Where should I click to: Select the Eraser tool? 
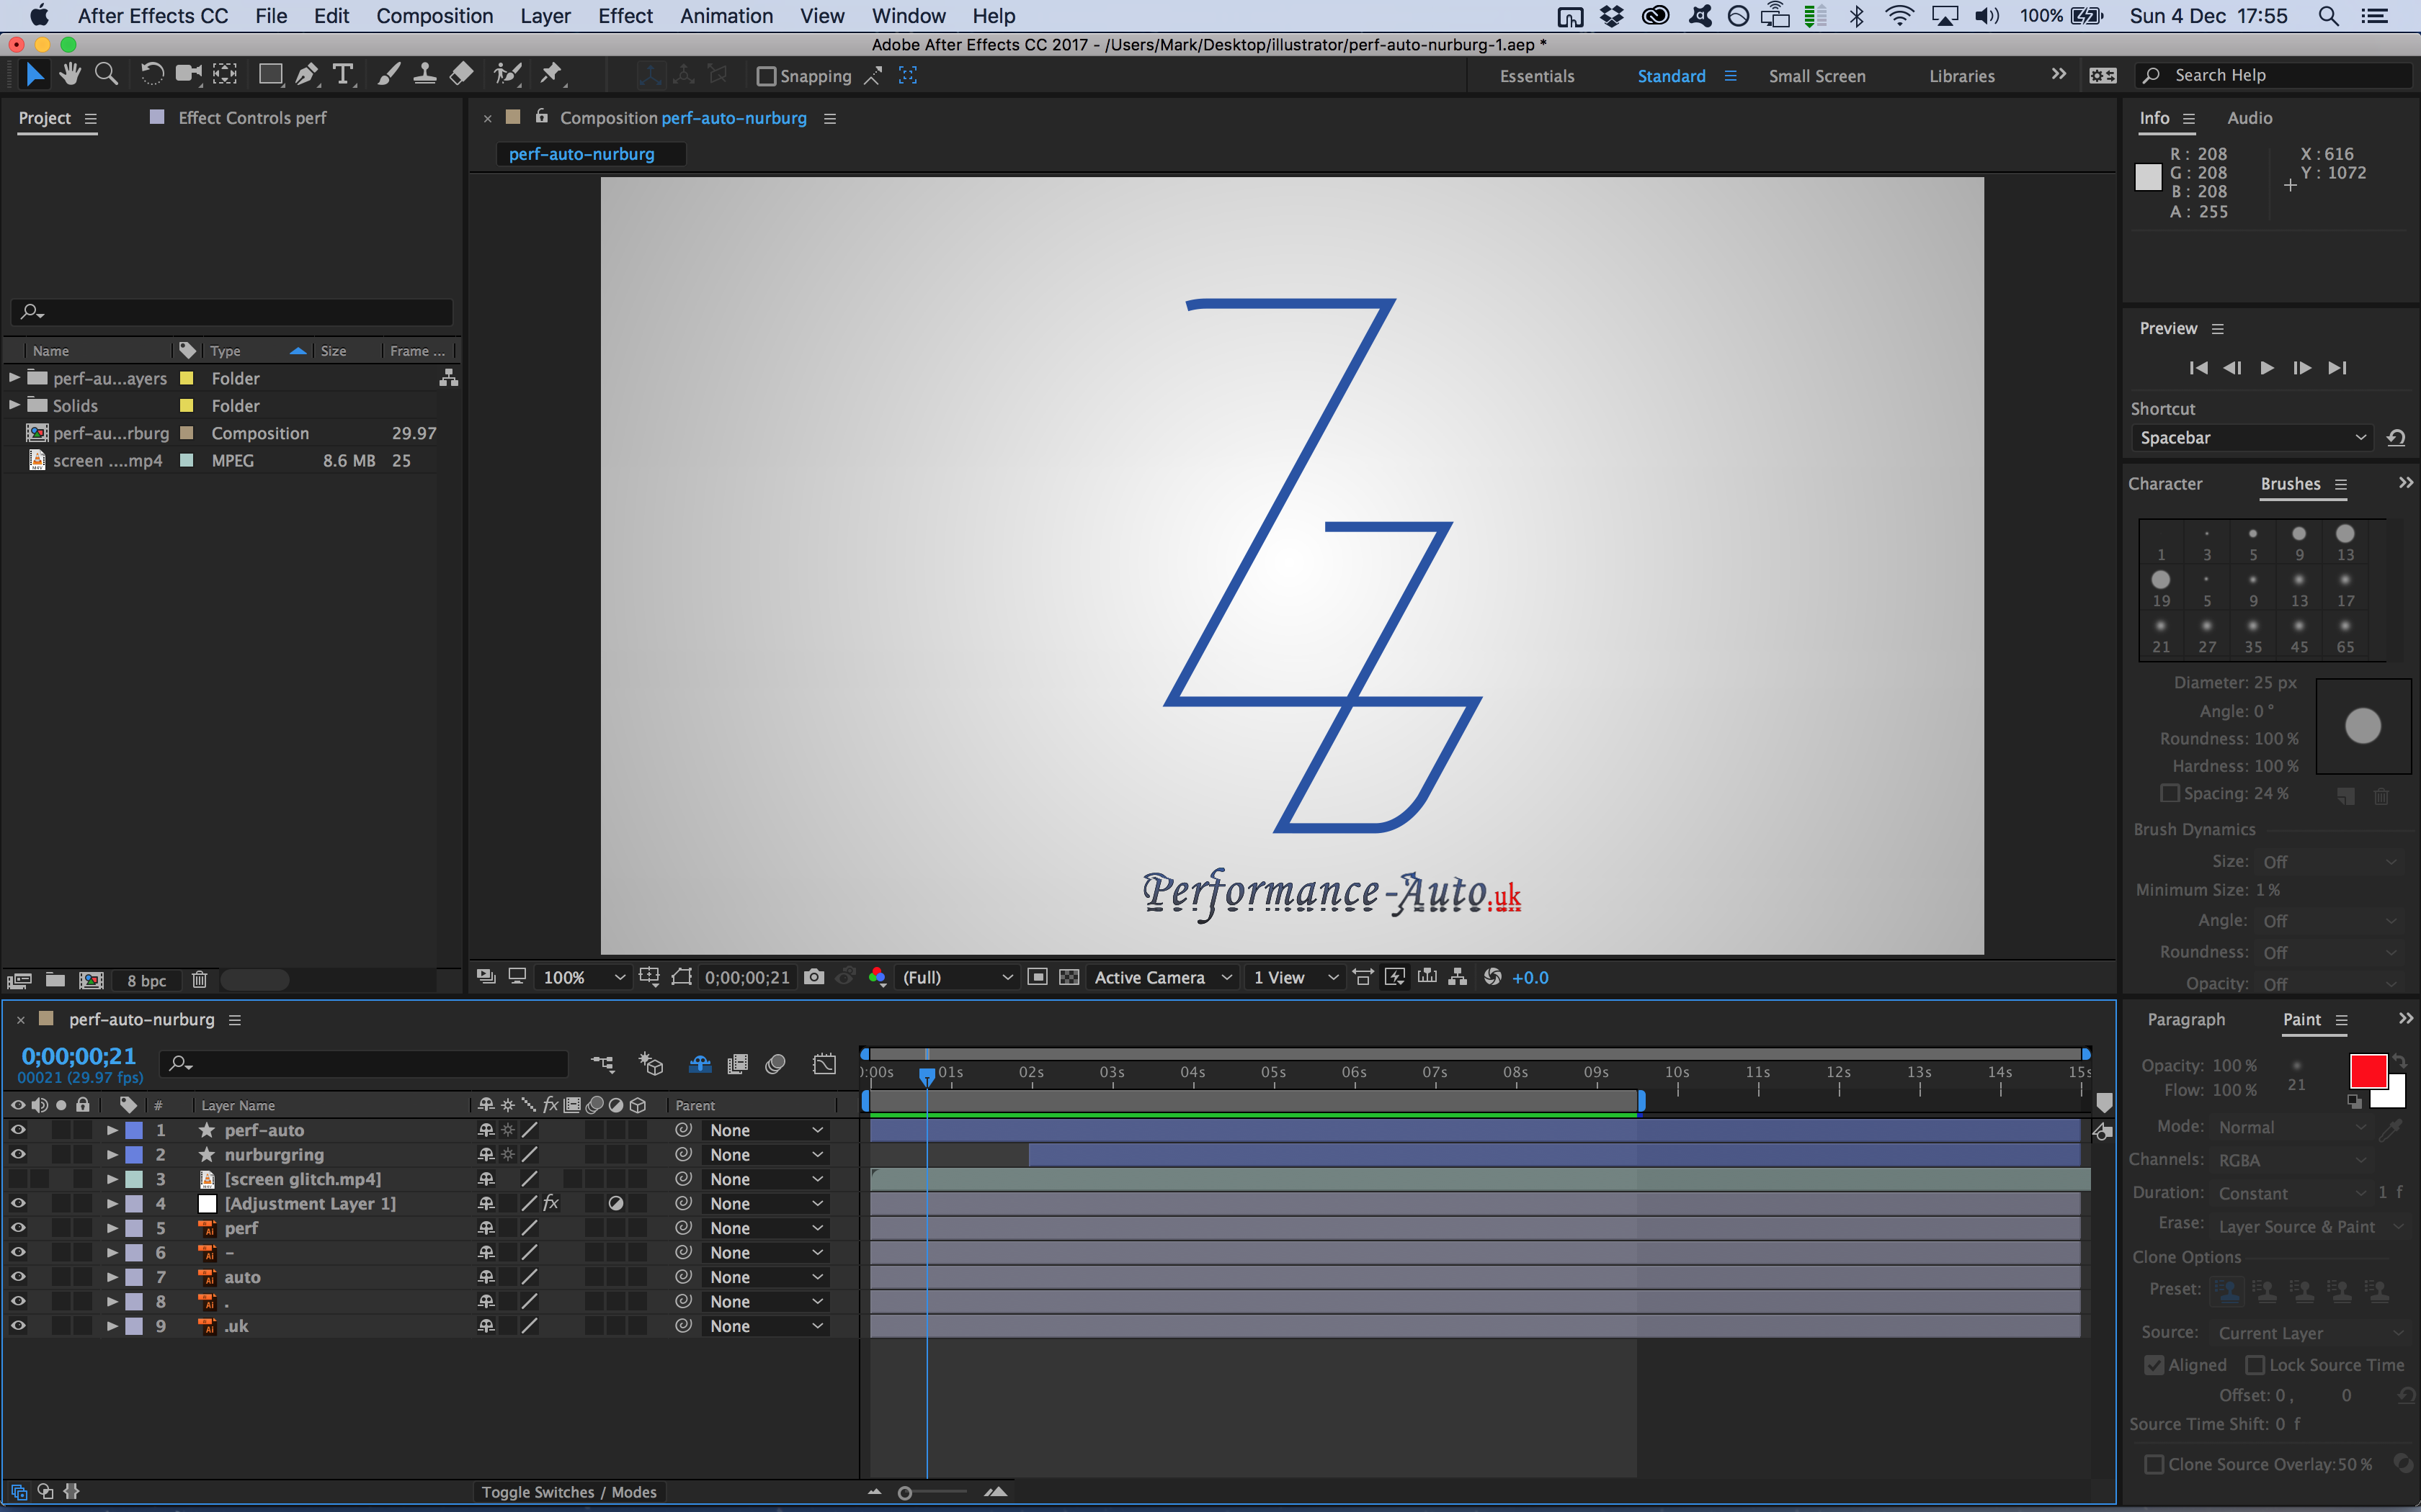(x=461, y=75)
